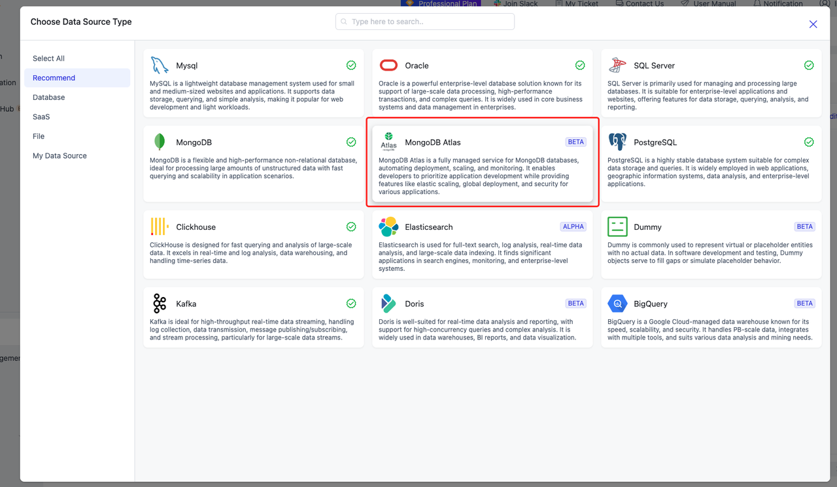Screen dimensions: 837x487
Task: Click the 'Choose Data Source Type' heading
Action: (x=81, y=22)
